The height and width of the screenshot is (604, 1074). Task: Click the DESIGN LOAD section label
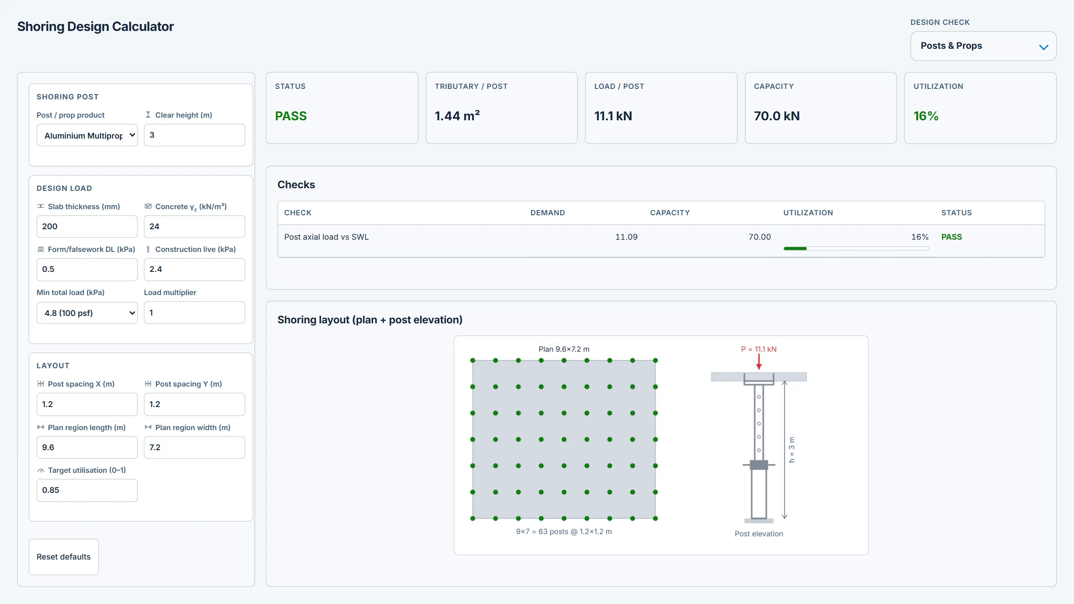(64, 188)
